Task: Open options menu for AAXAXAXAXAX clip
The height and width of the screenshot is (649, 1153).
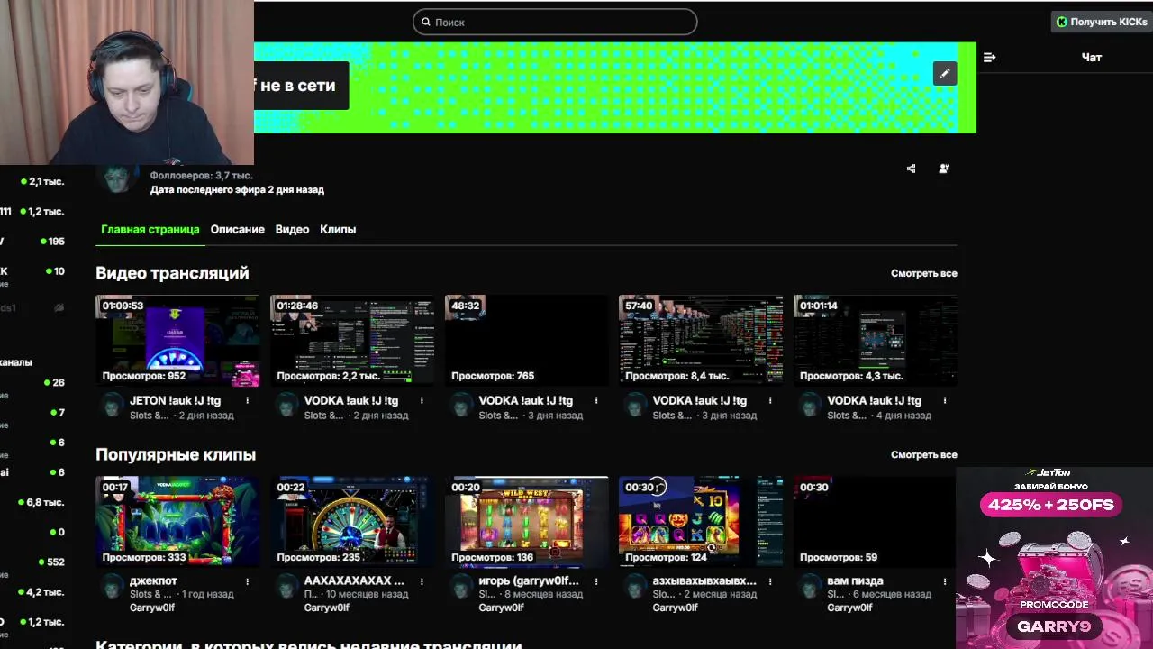Action: click(x=422, y=581)
